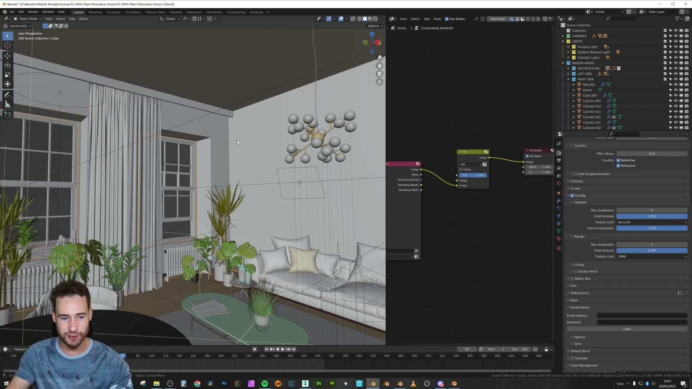This screenshot has height=389, width=692.
Task: Toggle Use Alpha on Composite node
Action: pyautogui.click(x=527, y=156)
